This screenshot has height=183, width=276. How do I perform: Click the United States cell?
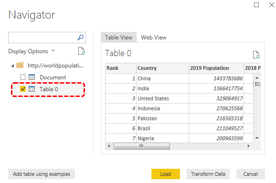pos(162,98)
